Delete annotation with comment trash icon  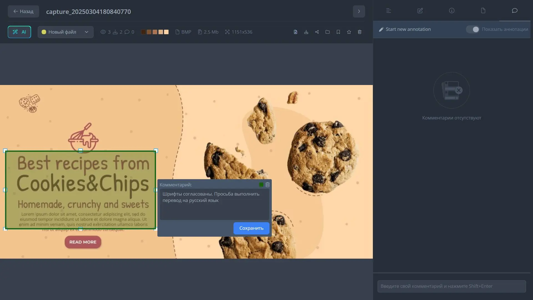point(267,184)
